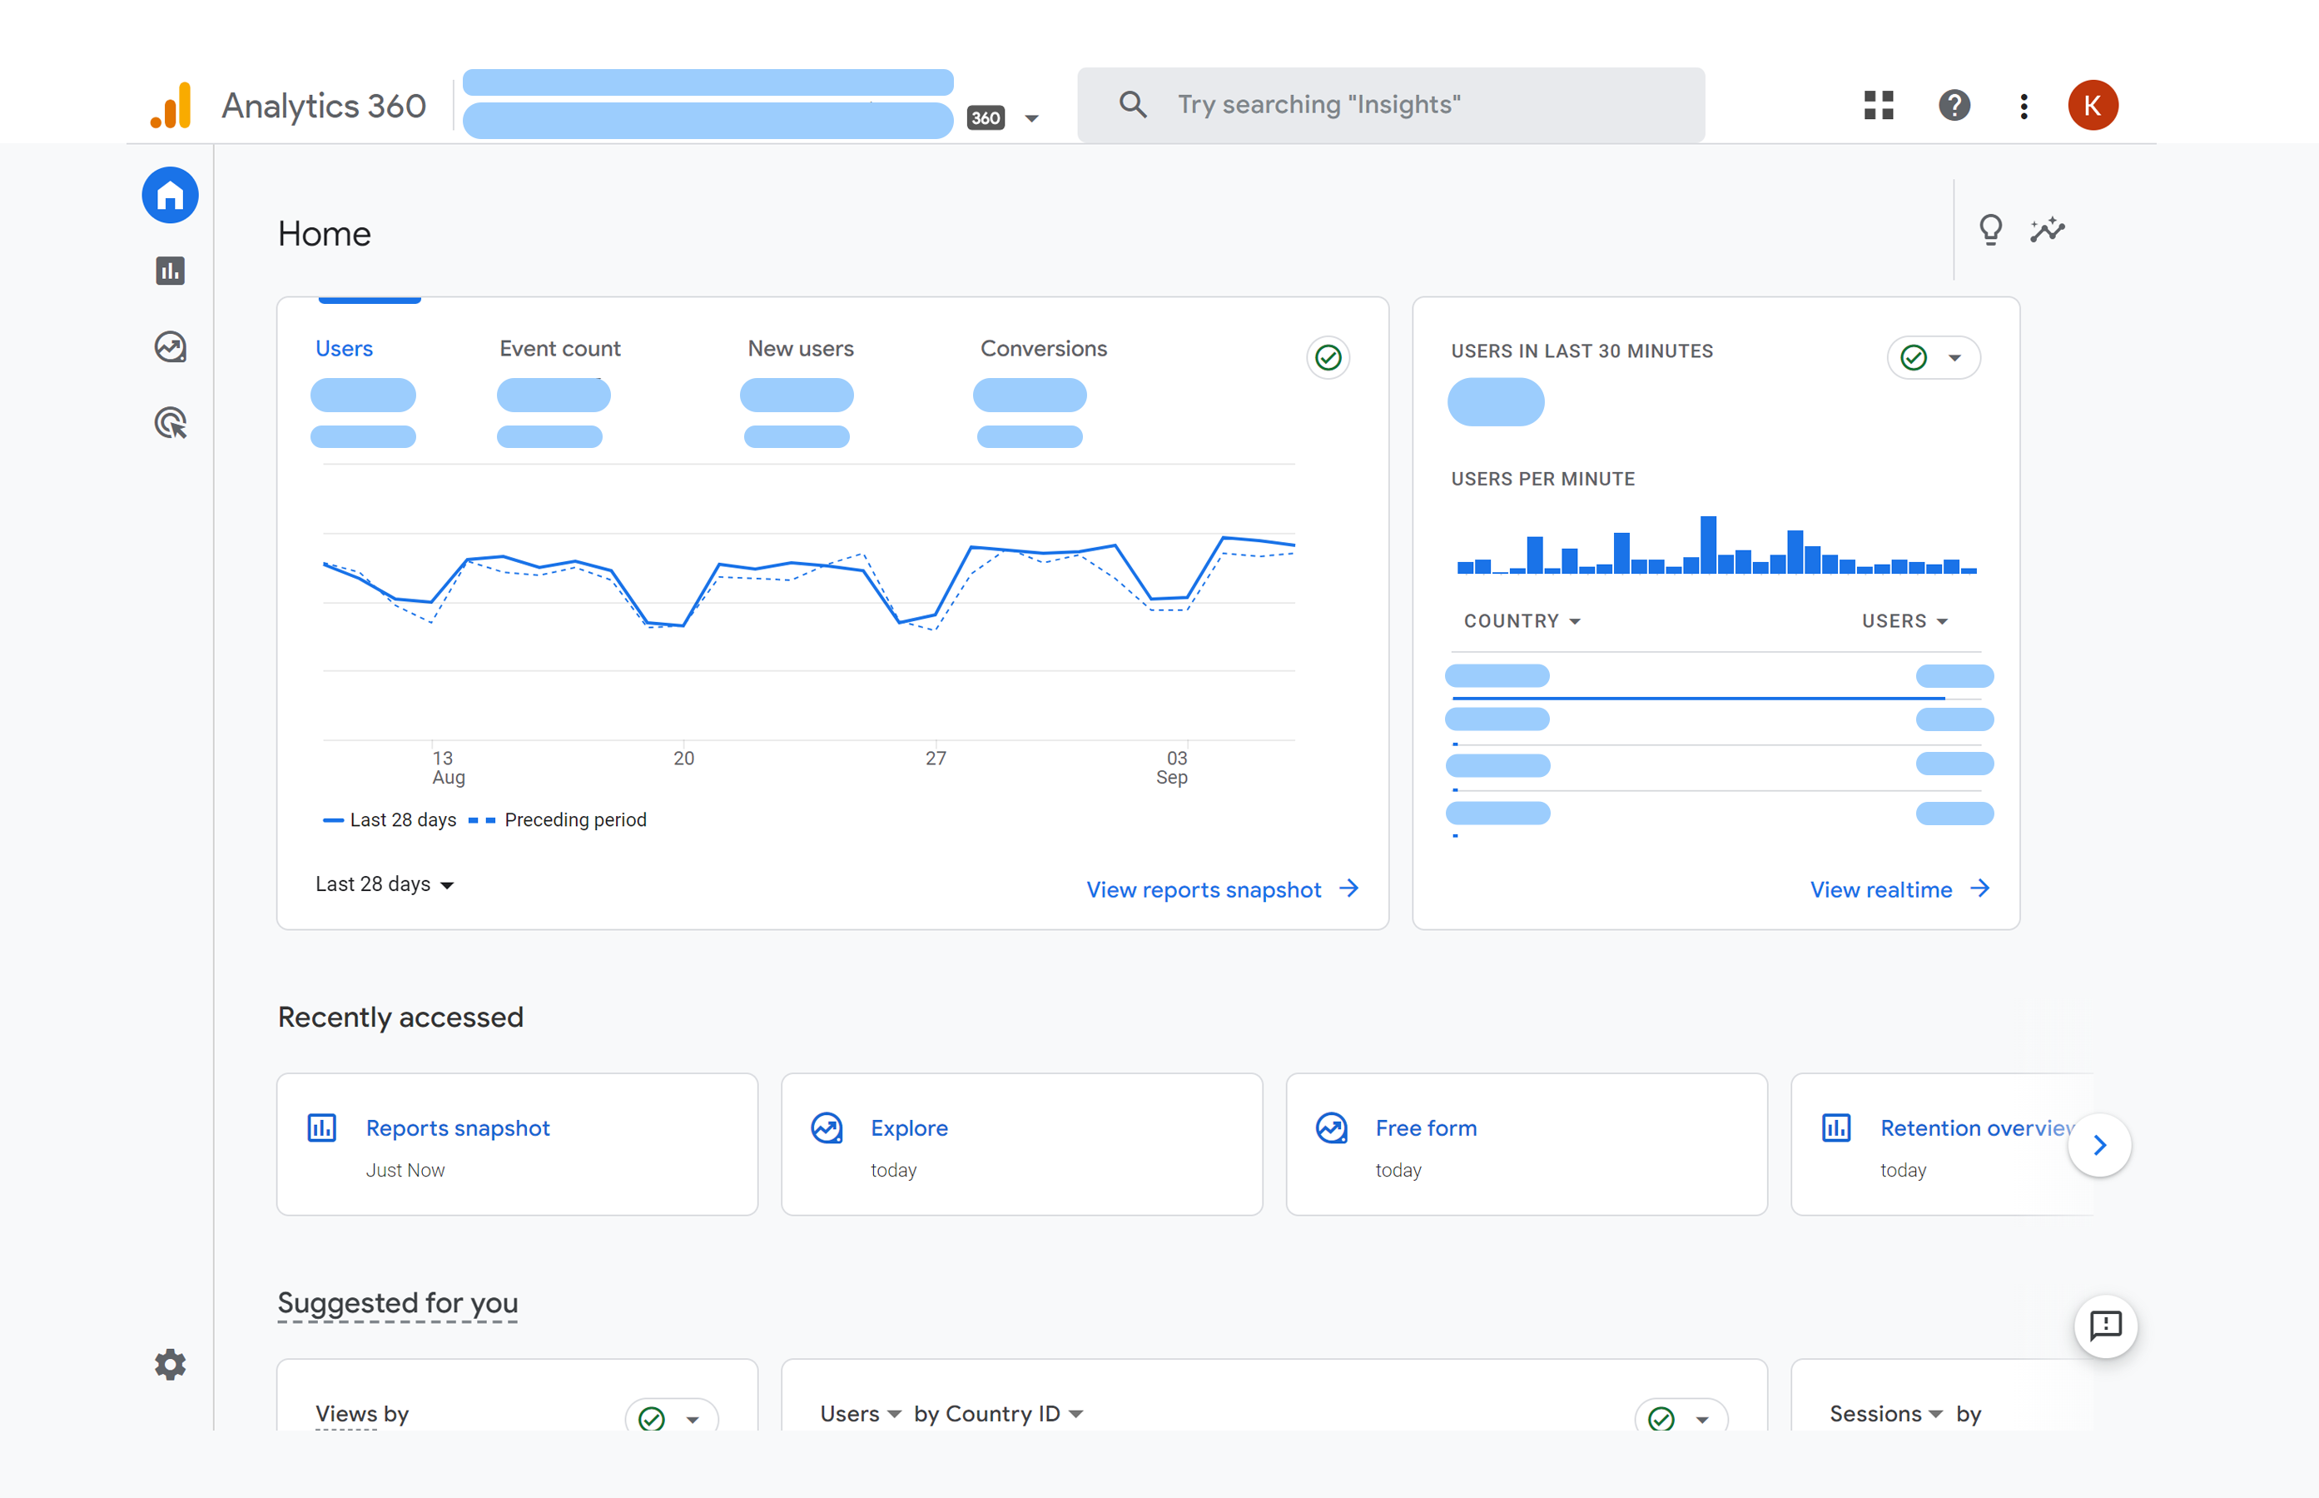
Task: Open the Insights sparkline icon
Action: 2047,230
